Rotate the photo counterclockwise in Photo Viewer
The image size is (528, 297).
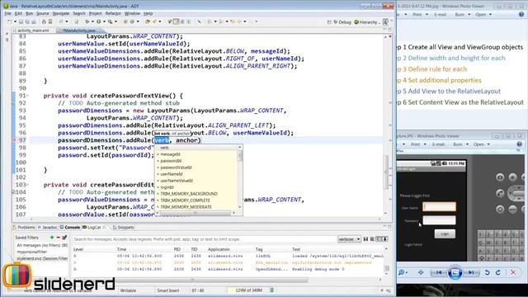click(487, 272)
